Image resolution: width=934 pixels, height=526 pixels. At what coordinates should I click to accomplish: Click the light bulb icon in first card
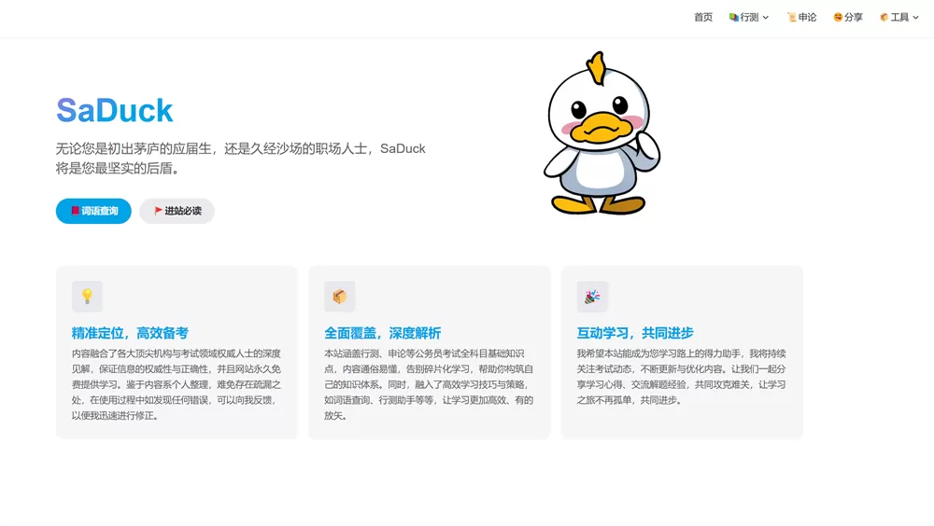pyautogui.click(x=87, y=297)
